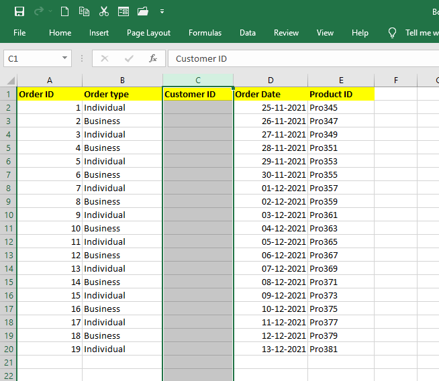Expand the Name Box dropdown arrow

tap(65, 59)
